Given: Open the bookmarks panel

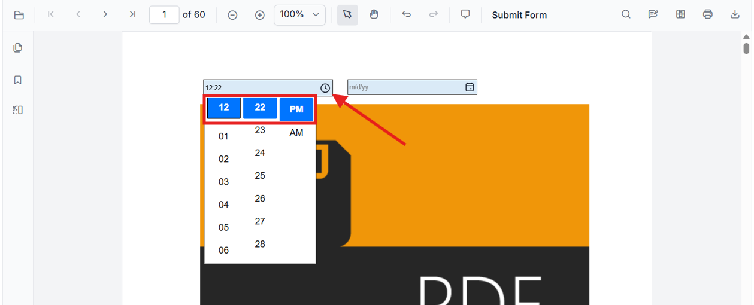Looking at the screenshot, I should click(x=18, y=80).
